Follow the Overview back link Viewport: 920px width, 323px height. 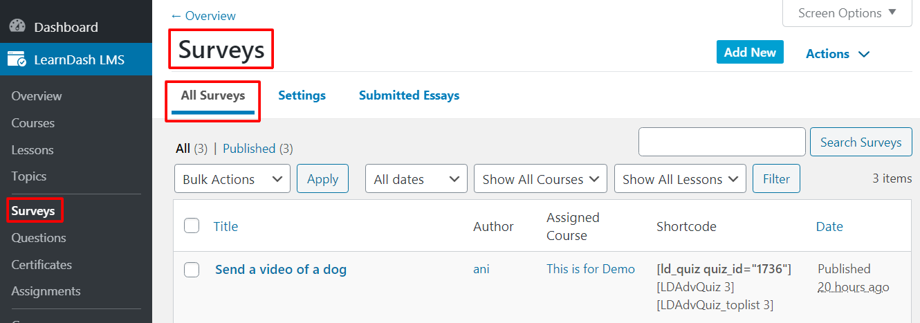[x=203, y=15]
